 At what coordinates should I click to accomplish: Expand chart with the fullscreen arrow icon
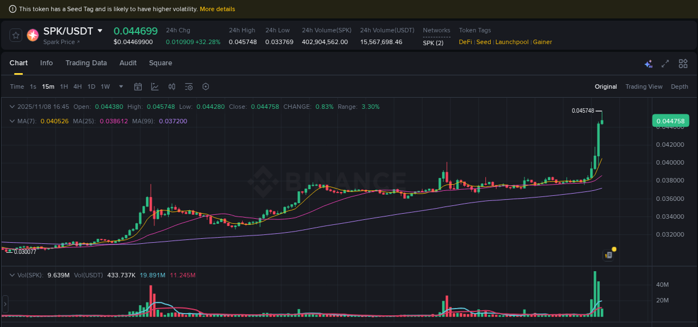(x=665, y=64)
